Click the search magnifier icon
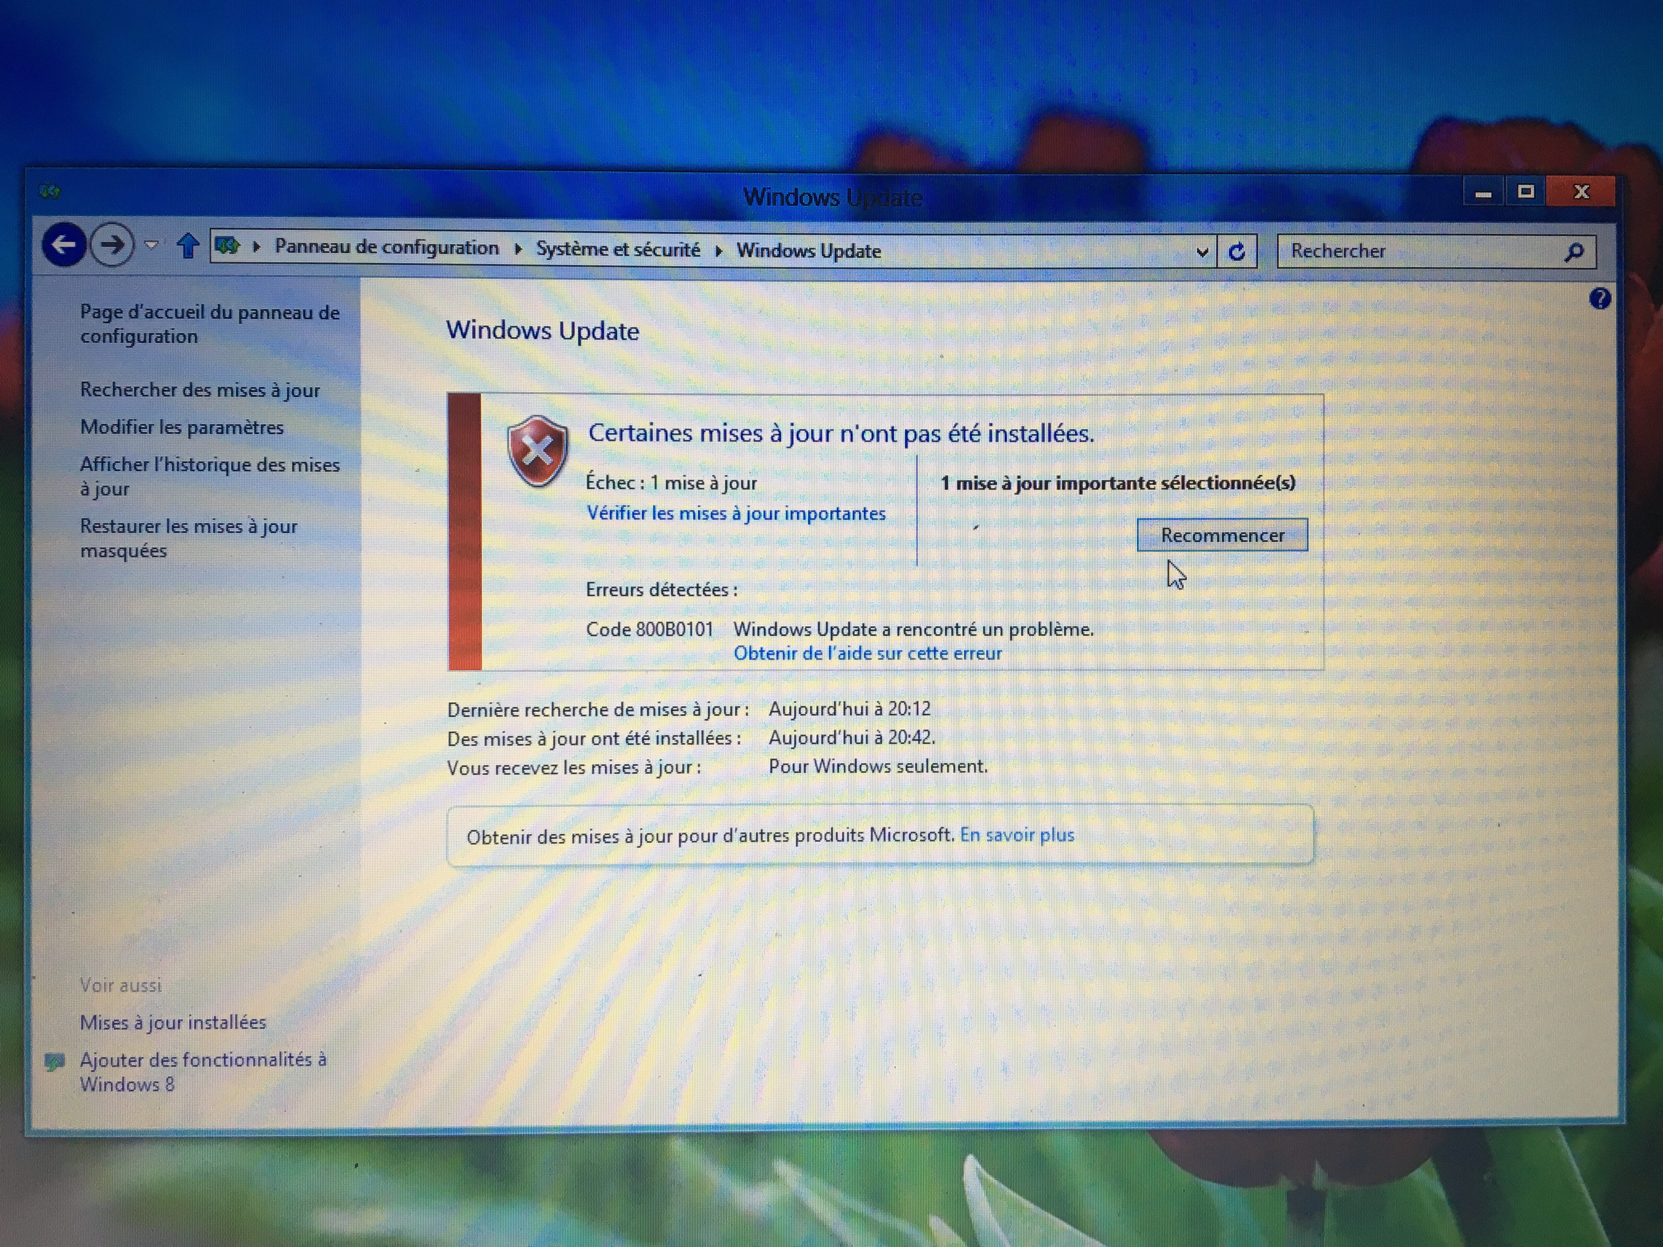This screenshot has height=1247, width=1663. pyautogui.click(x=1573, y=252)
